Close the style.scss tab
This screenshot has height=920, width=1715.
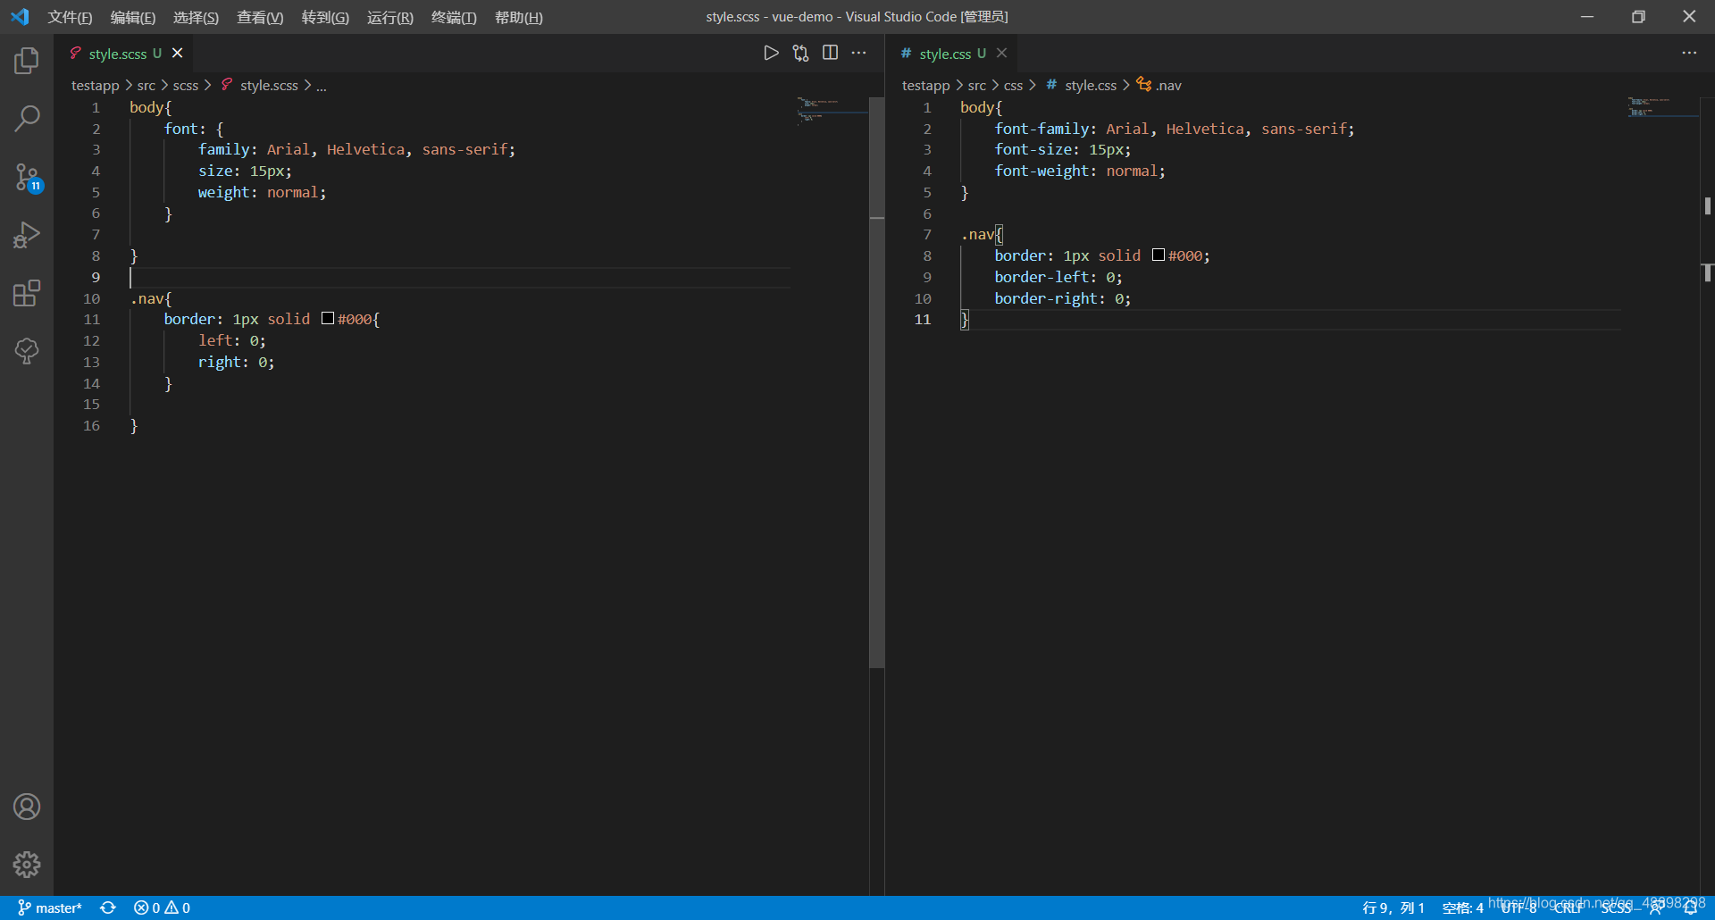[178, 54]
